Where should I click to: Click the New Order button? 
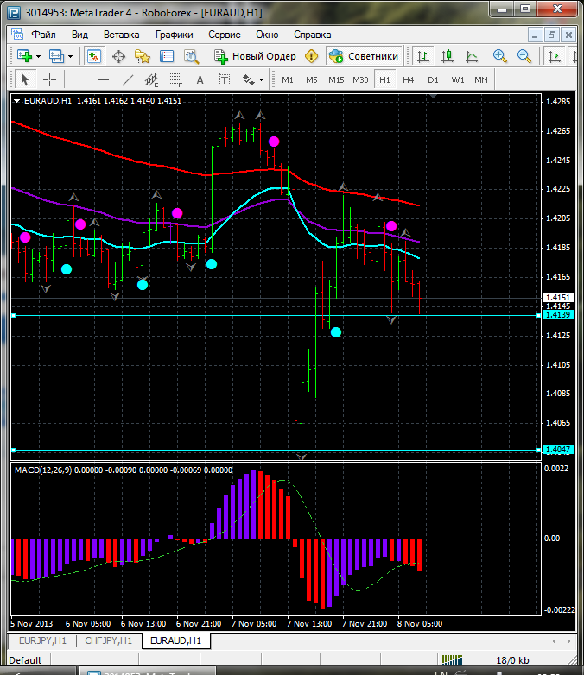click(x=256, y=56)
